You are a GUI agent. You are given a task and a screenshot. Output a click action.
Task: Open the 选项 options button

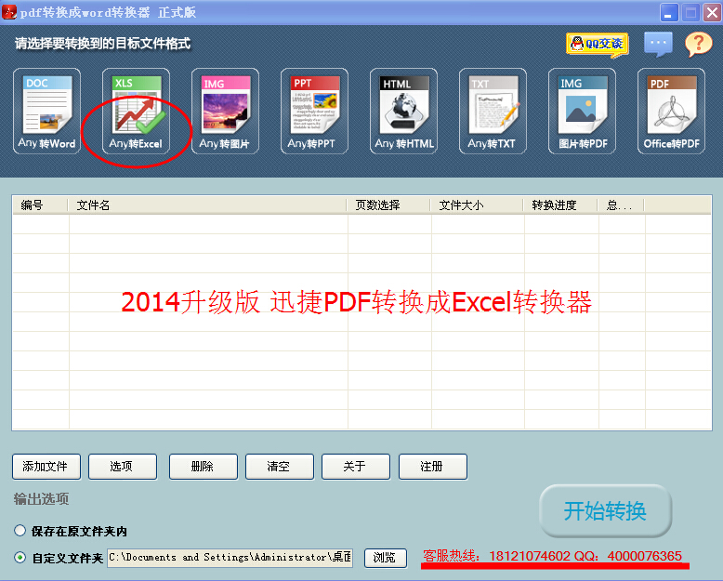(122, 467)
